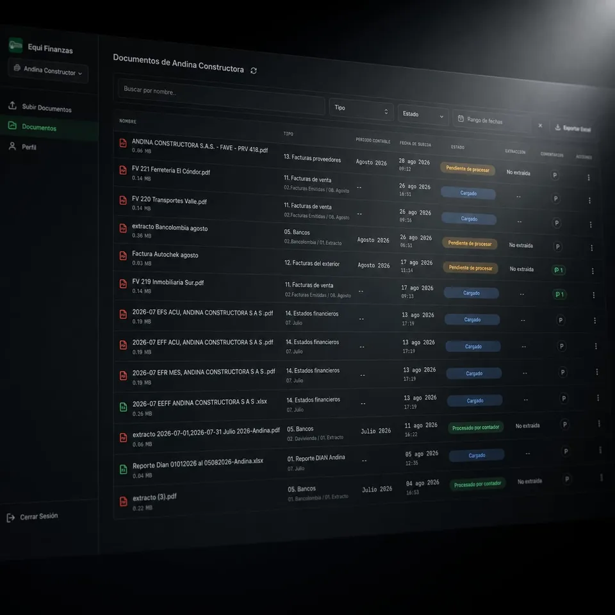
Task: Click the Exportar Excel button
Action: tap(573, 128)
